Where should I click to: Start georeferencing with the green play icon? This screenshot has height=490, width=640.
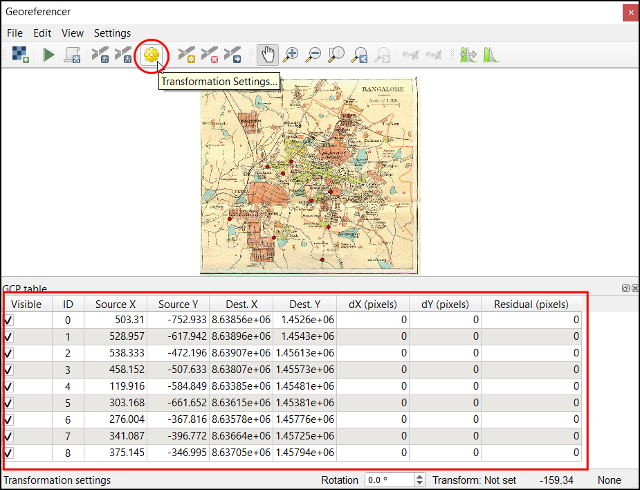coord(49,55)
